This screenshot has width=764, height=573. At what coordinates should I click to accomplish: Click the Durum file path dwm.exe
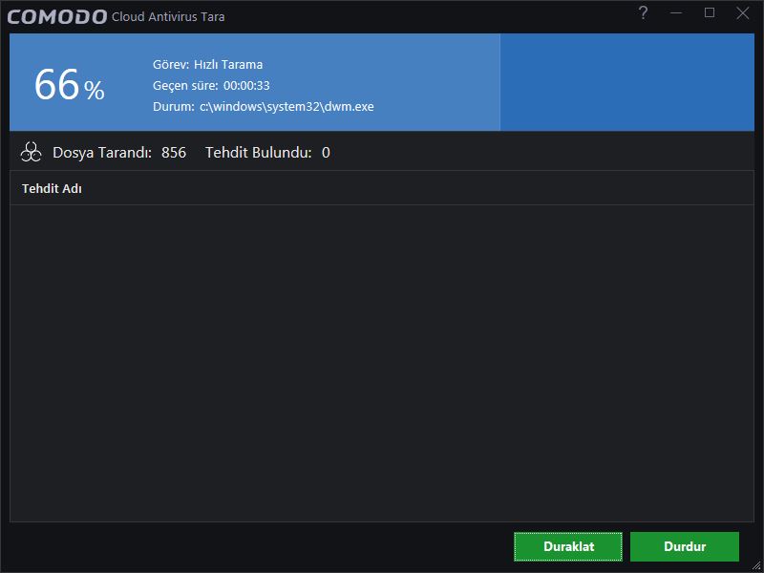pyautogui.click(x=264, y=107)
